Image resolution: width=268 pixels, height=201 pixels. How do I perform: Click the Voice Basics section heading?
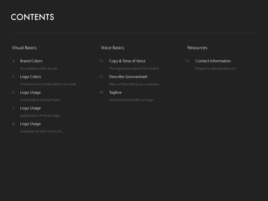click(x=113, y=48)
